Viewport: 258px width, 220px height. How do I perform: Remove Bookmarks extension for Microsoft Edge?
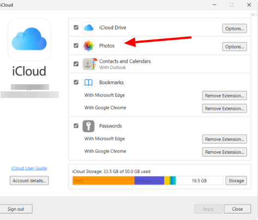coord(225,96)
